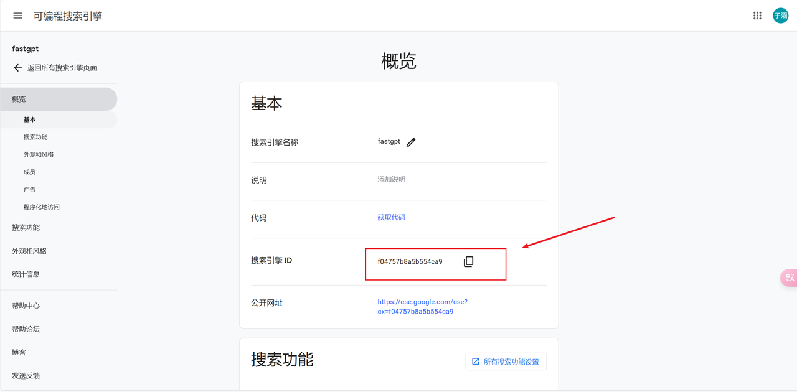797x392 pixels.
Task: Open the Google apps grid
Action: pyautogui.click(x=757, y=16)
